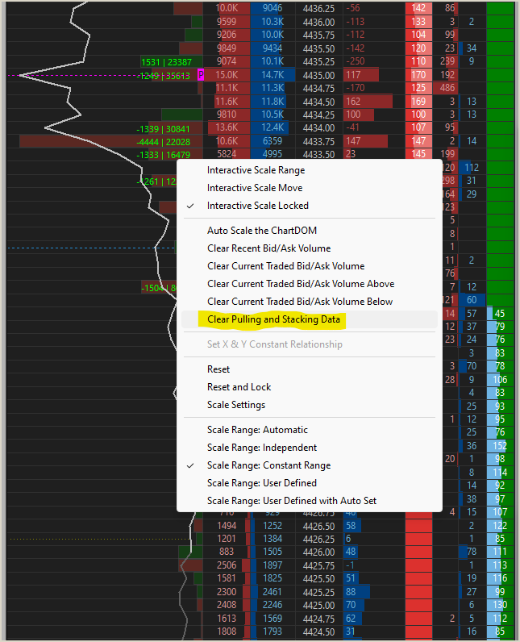This screenshot has width=520, height=642.
Task: Select Clear Recent Bid/Ask Volume
Action: tap(310, 248)
